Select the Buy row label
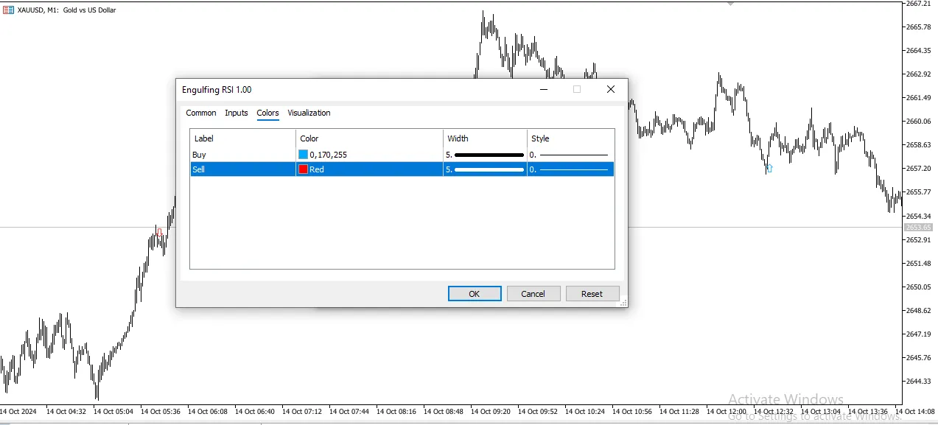938x425 pixels. (200, 155)
